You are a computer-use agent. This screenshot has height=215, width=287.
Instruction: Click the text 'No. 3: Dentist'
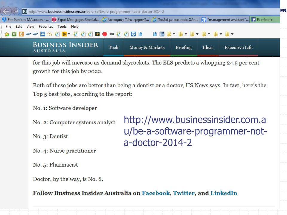coord(50,136)
